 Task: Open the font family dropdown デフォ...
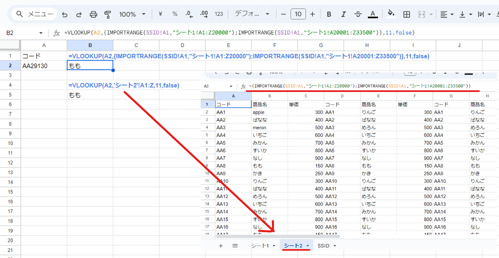[252, 14]
